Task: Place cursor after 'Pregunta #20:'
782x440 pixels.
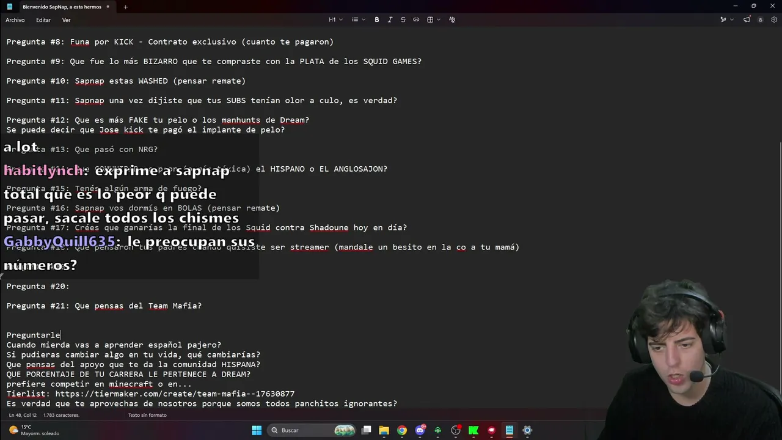Action: click(x=70, y=287)
